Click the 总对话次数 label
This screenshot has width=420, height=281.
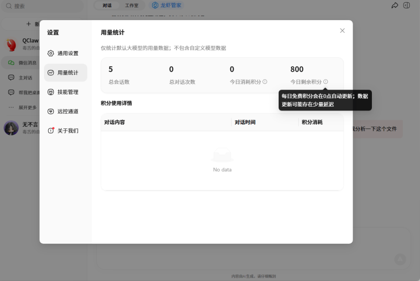pyautogui.click(x=182, y=82)
